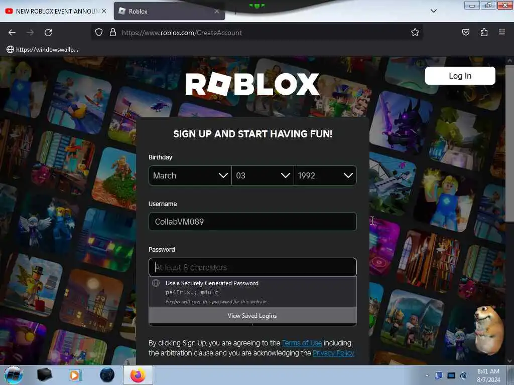The width and height of the screenshot is (514, 385).
Task: Click the Password input field
Action: (252, 267)
